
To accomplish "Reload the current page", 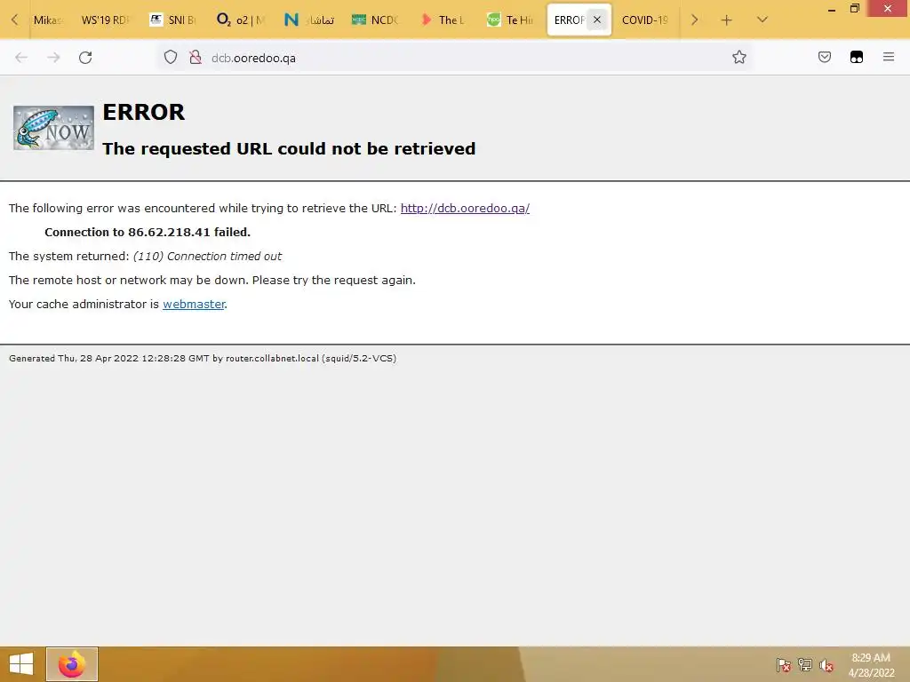I will (85, 58).
